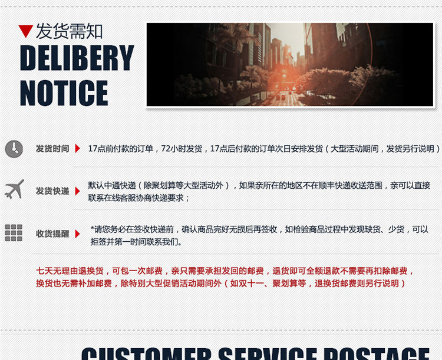This screenshot has width=442, height=360.
Task: Click the red arrow after 收货提醒
Action: (x=77, y=234)
